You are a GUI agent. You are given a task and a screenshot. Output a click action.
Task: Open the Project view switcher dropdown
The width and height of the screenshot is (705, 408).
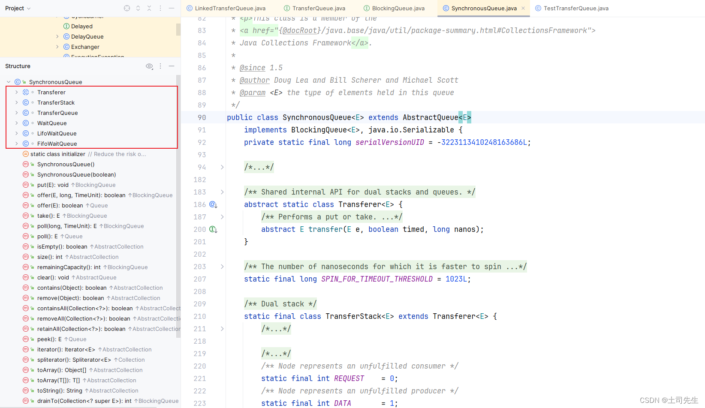click(18, 8)
